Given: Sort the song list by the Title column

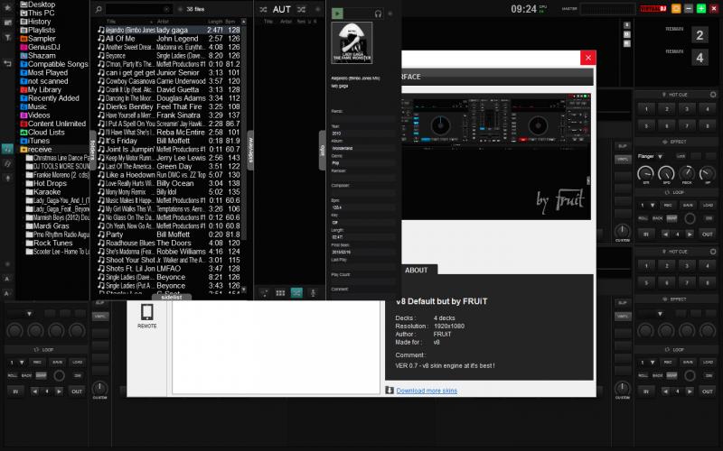Looking at the screenshot, I should point(111,22).
